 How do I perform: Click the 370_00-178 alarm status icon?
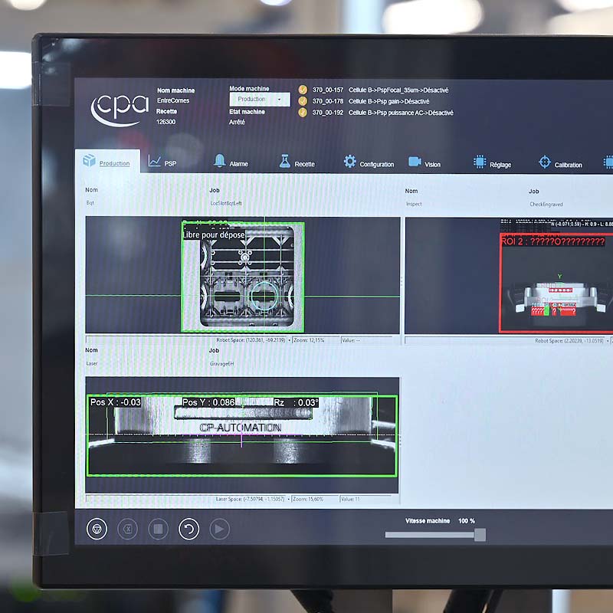point(303,101)
